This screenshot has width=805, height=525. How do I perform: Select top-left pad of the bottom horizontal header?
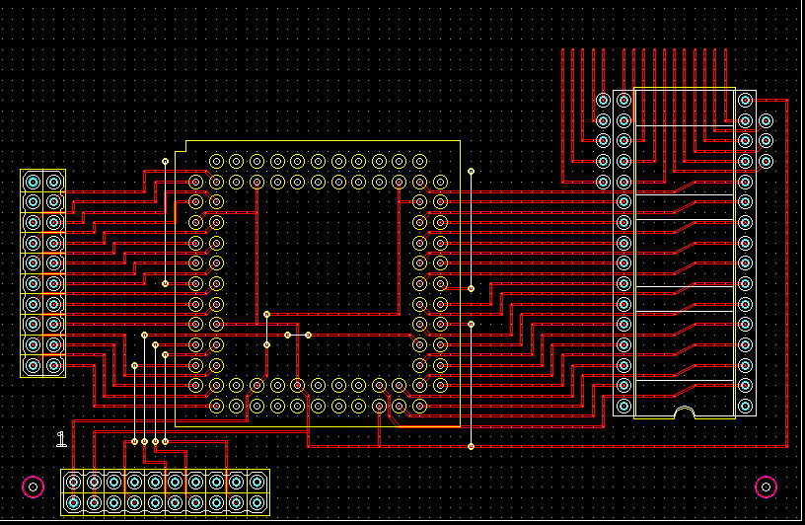73,482
